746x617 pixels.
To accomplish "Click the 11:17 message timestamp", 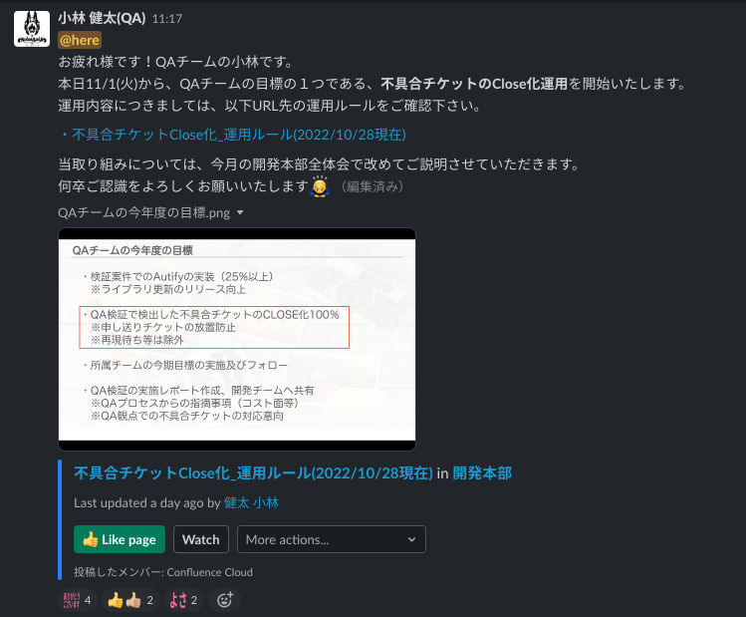I will coord(167,19).
